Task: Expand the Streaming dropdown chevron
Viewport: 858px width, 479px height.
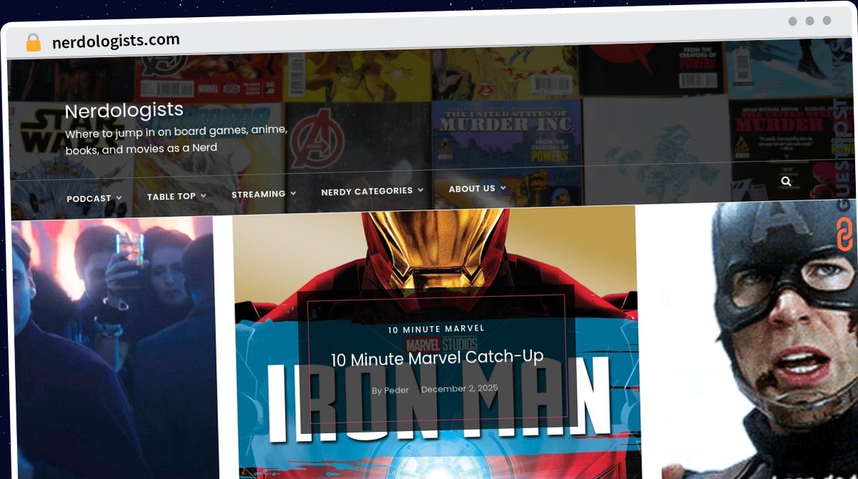Action: (x=293, y=193)
